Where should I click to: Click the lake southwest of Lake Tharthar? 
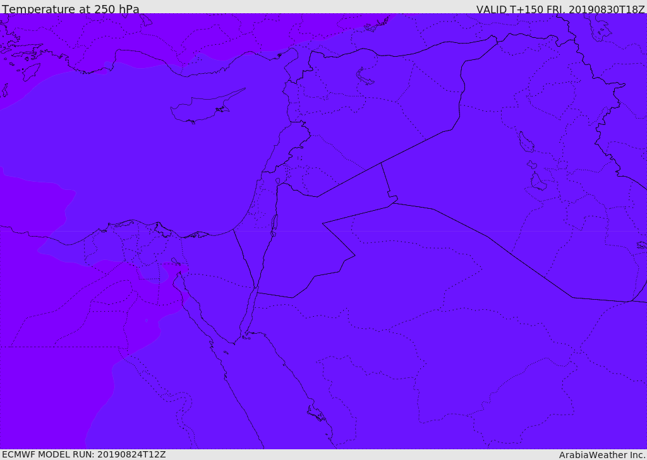tap(538, 182)
